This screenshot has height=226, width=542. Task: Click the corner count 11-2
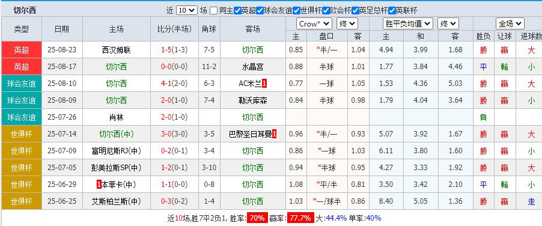[209, 67]
